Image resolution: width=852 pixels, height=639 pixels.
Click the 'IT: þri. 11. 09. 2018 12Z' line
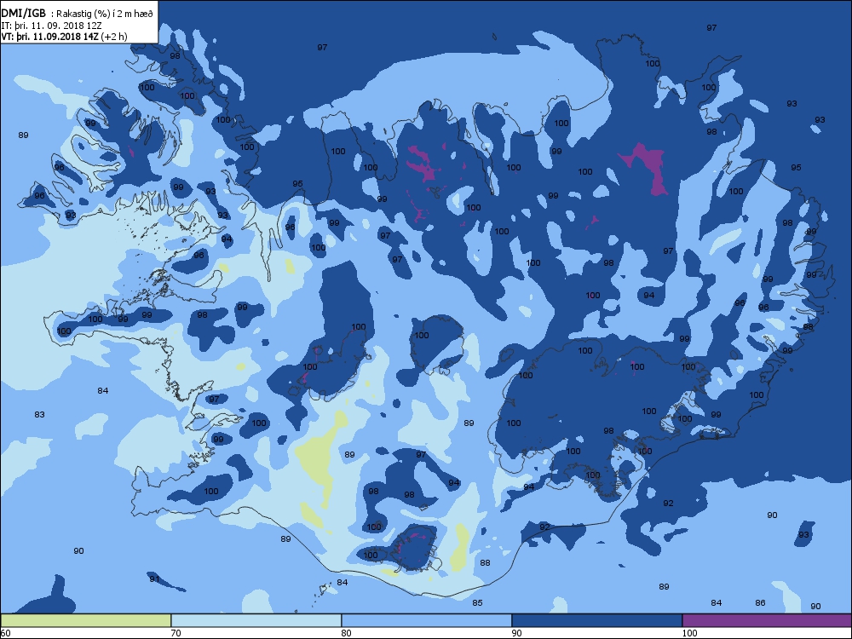click(52, 25)
